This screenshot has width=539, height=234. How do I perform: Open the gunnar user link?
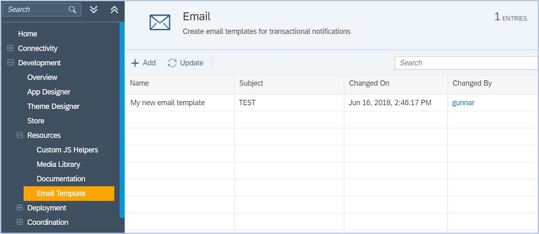[x=463, y=103]
